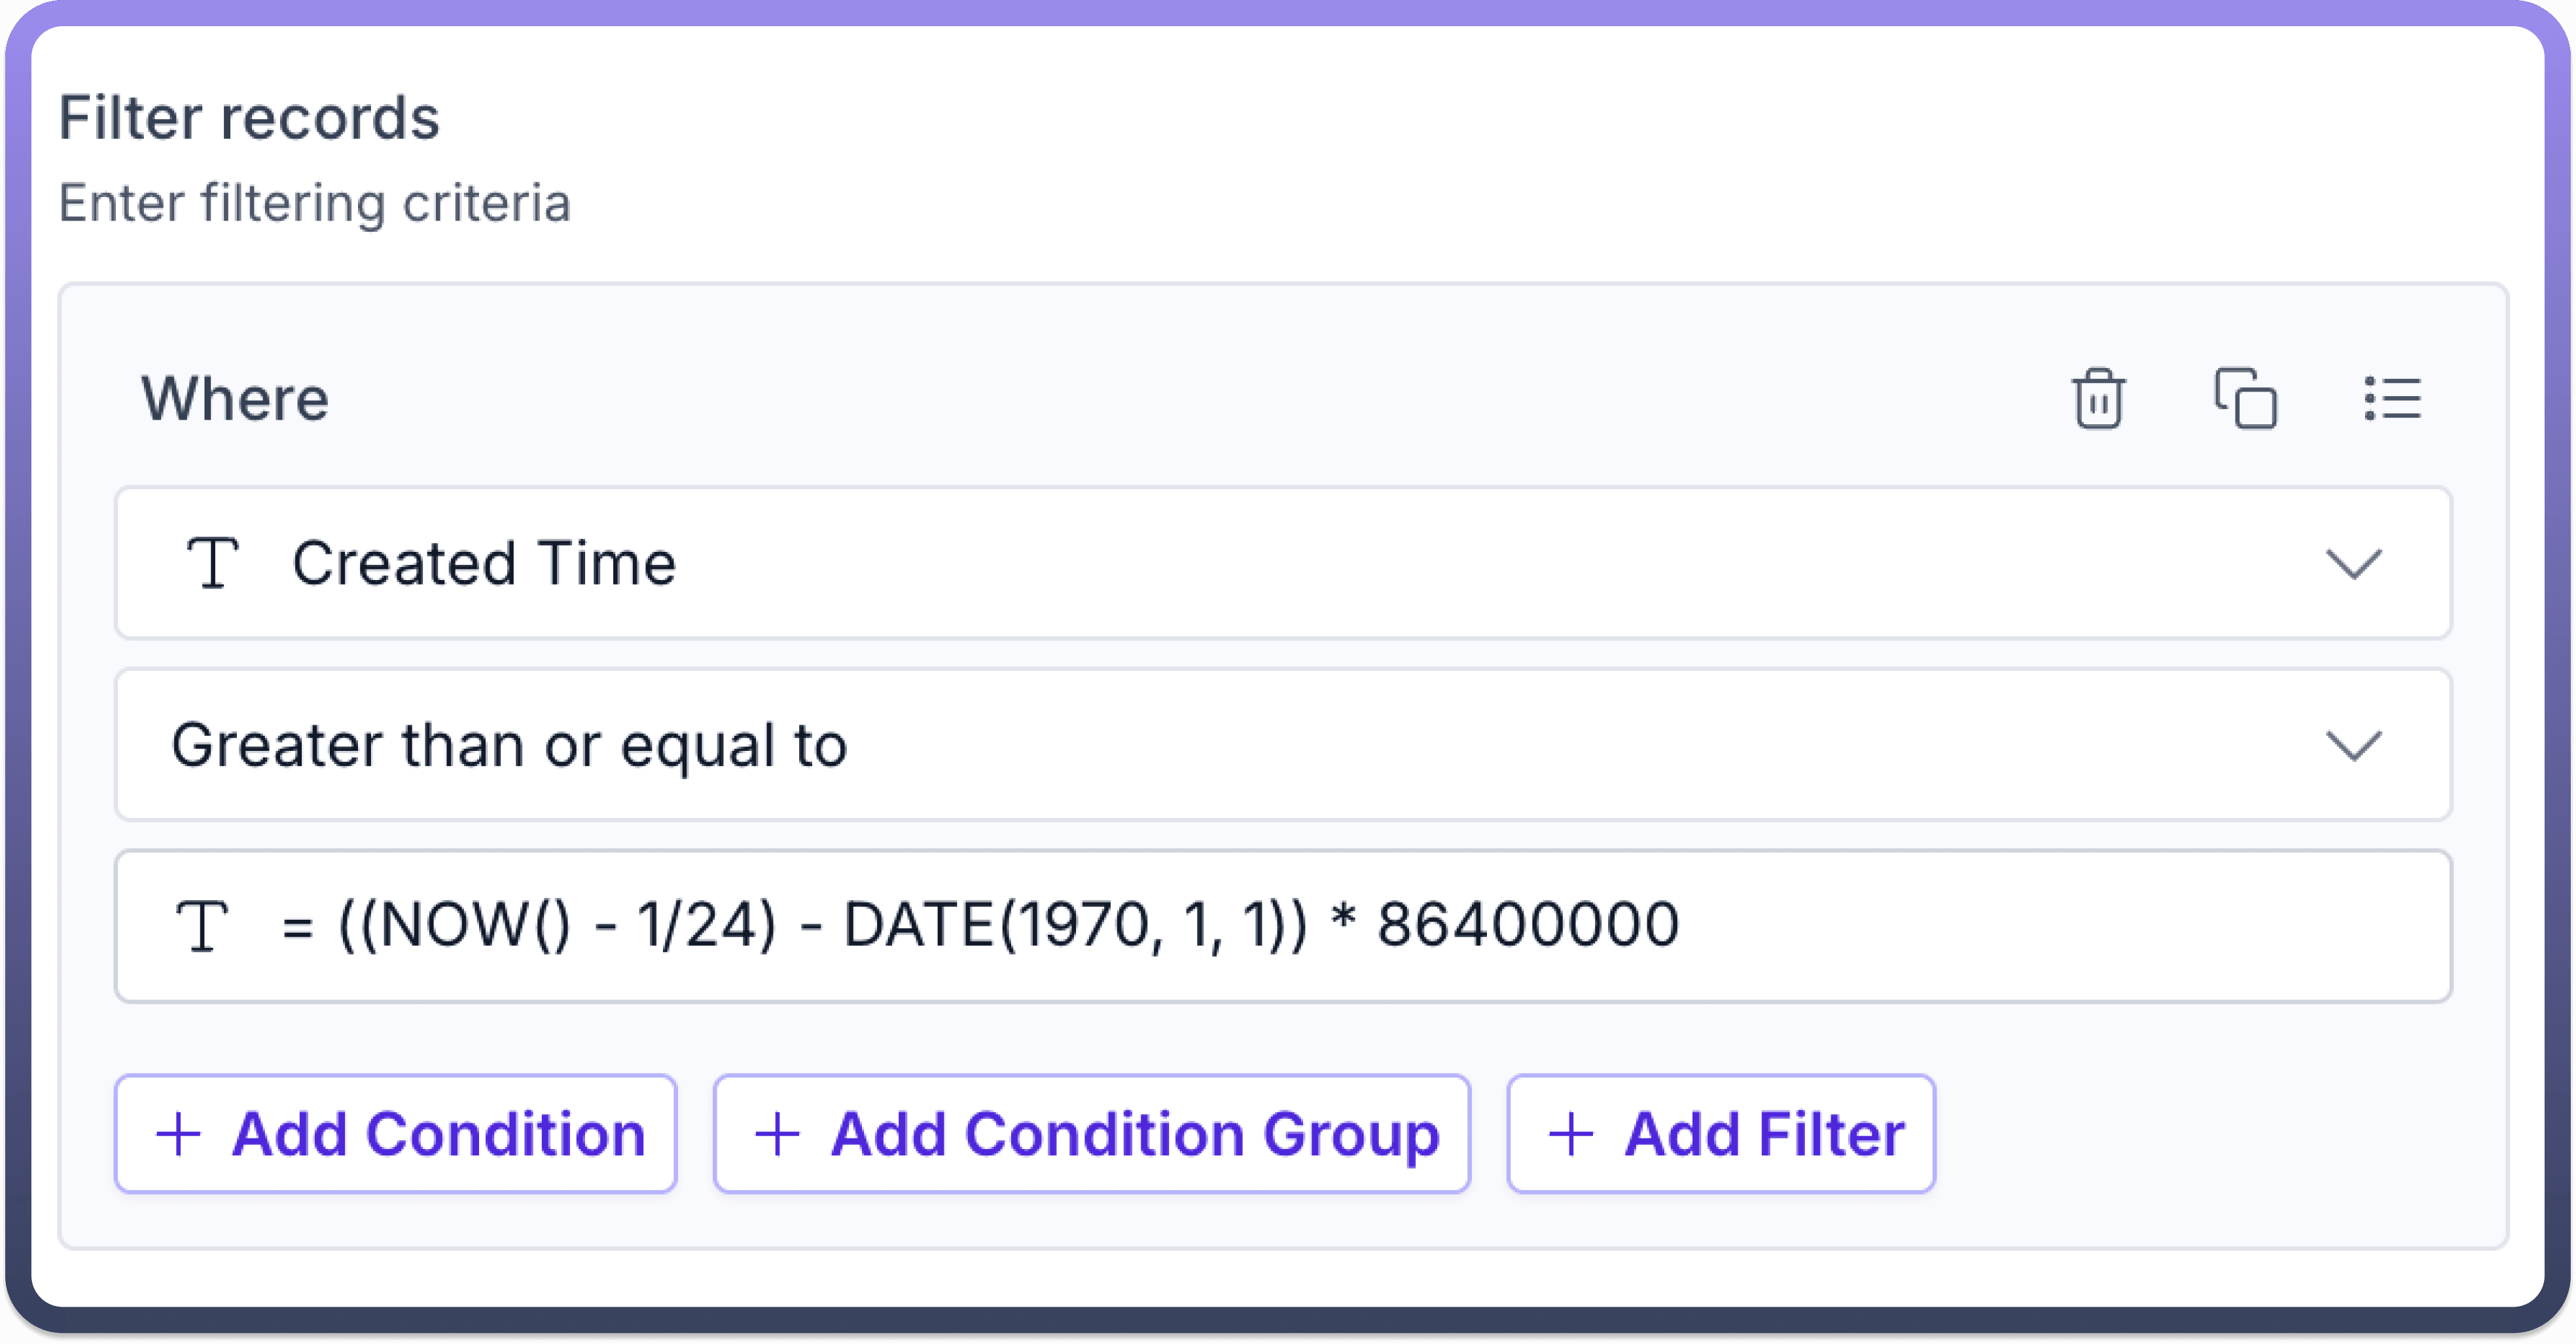
Task: Click plus icon on Add Condition Group
Action: tap(777, 1134)
